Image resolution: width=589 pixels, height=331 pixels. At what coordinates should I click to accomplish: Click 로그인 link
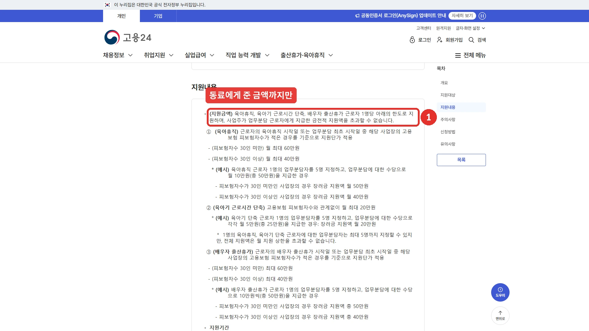coord(425,40)
